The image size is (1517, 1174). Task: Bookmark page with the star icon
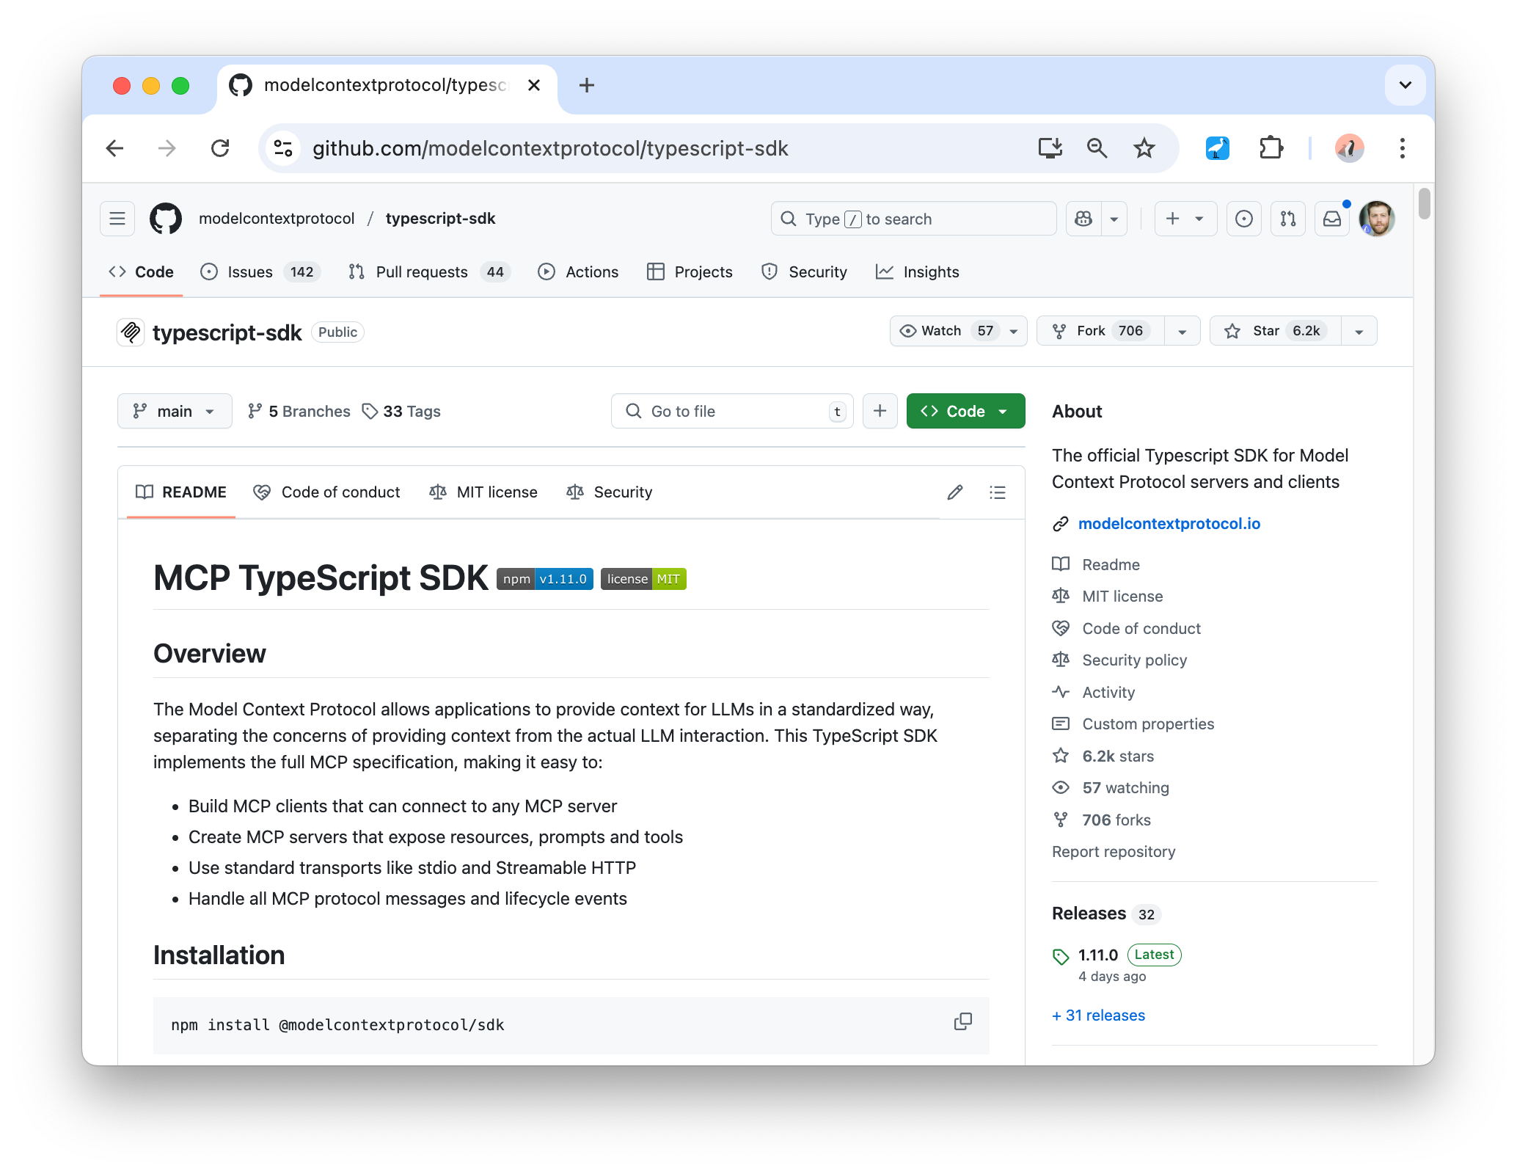(x=1144, y=148)
